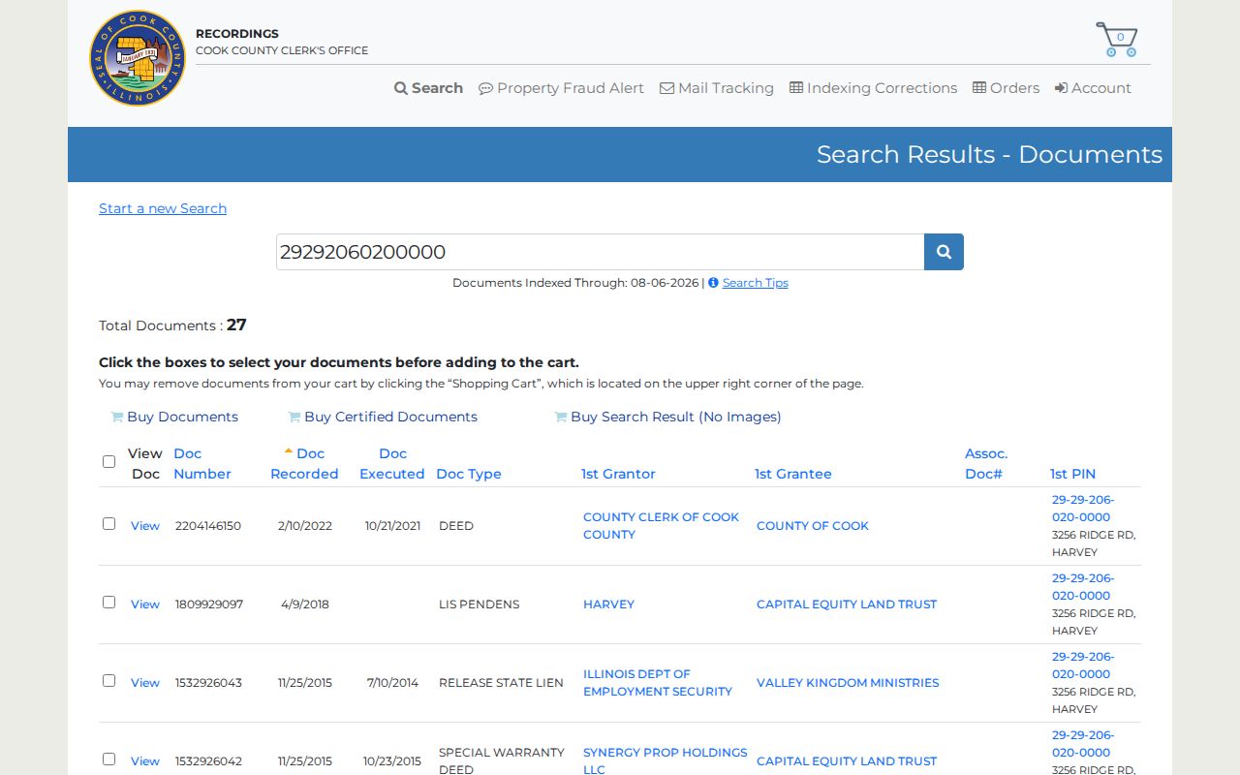Click Buy Certified Documents
This screenshot has height=775, width=1240.
point(383,417)
